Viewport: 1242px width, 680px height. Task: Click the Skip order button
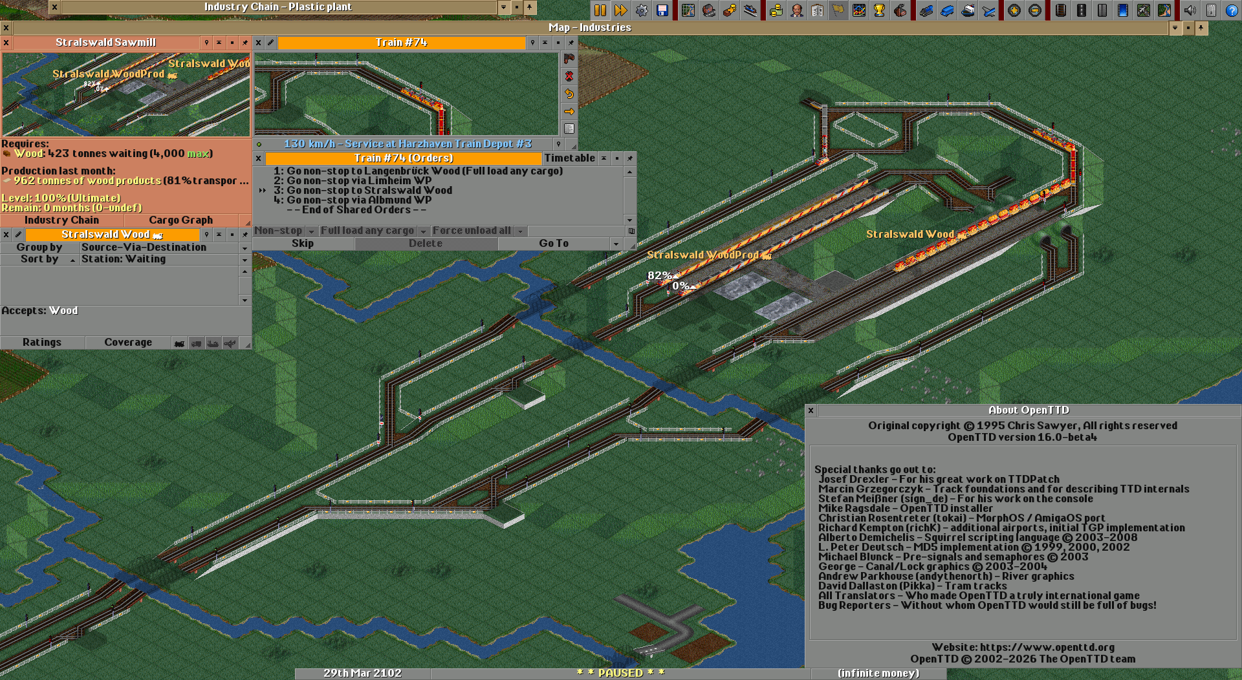coord(303,244)
